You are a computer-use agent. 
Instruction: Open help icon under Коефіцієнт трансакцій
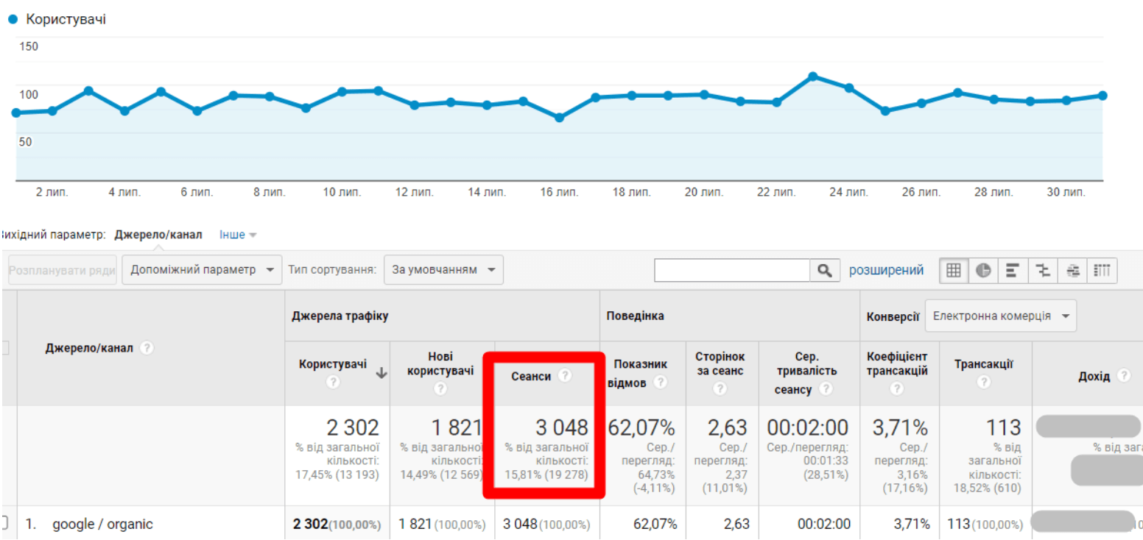pos(896,389)
